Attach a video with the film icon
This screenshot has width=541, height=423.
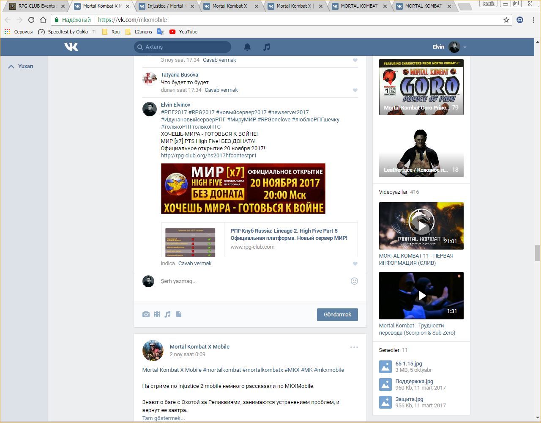[157, 314]
